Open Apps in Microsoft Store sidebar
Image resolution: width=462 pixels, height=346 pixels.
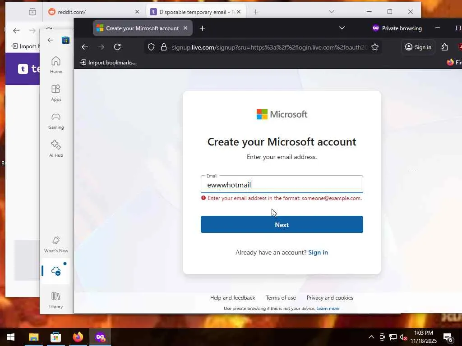click(56, 93)
